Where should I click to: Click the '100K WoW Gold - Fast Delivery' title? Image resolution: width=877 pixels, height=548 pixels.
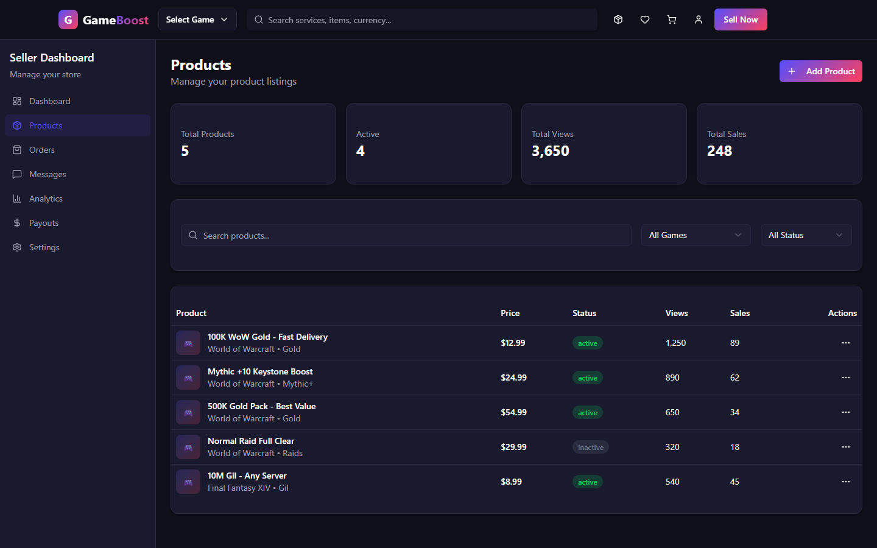pos(267,337)
